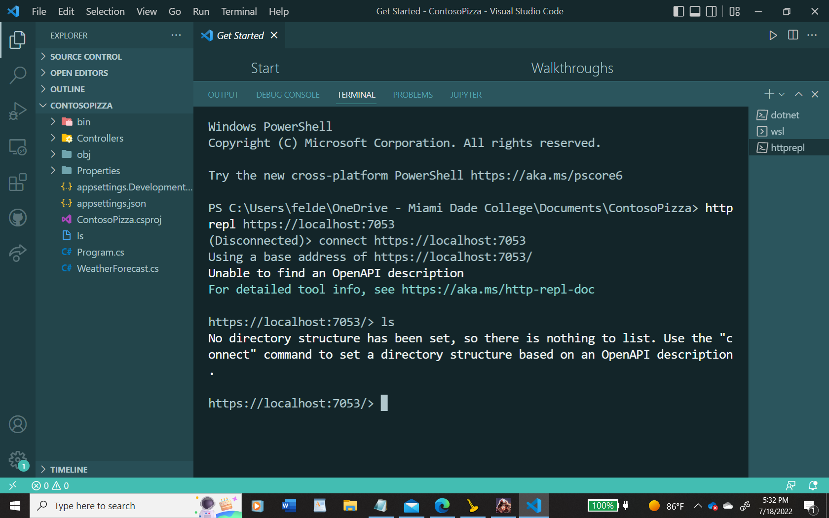Open the Explorer view in activity bar
Screen dimensions: 829x518
18,40
